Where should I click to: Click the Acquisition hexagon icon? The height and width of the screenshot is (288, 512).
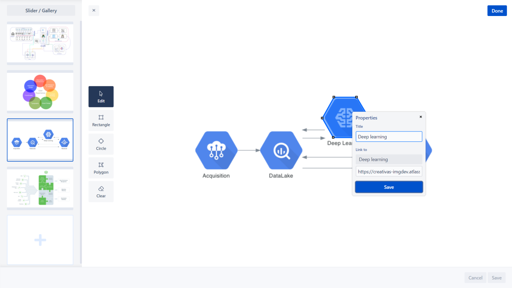[216, 150]
